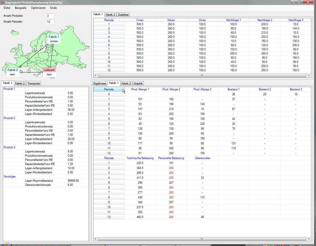Click the Ende menu item
Screen dimensions: 316x246
point(53,8)
